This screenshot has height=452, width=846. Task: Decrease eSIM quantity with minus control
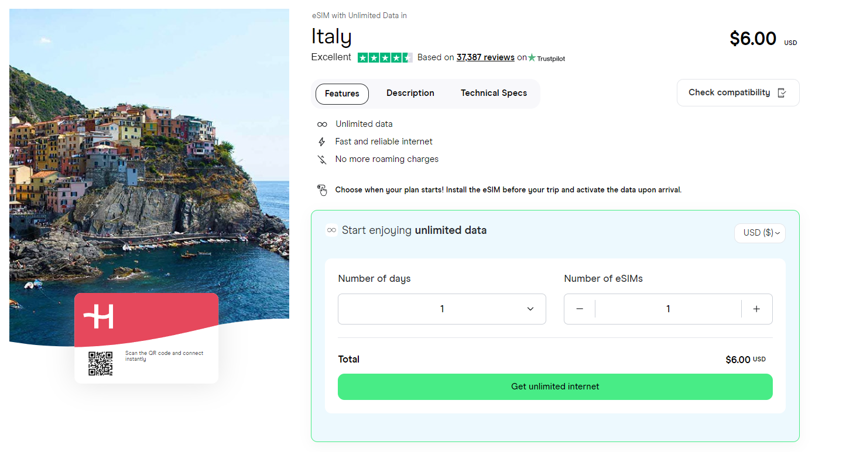coord(580,309)
